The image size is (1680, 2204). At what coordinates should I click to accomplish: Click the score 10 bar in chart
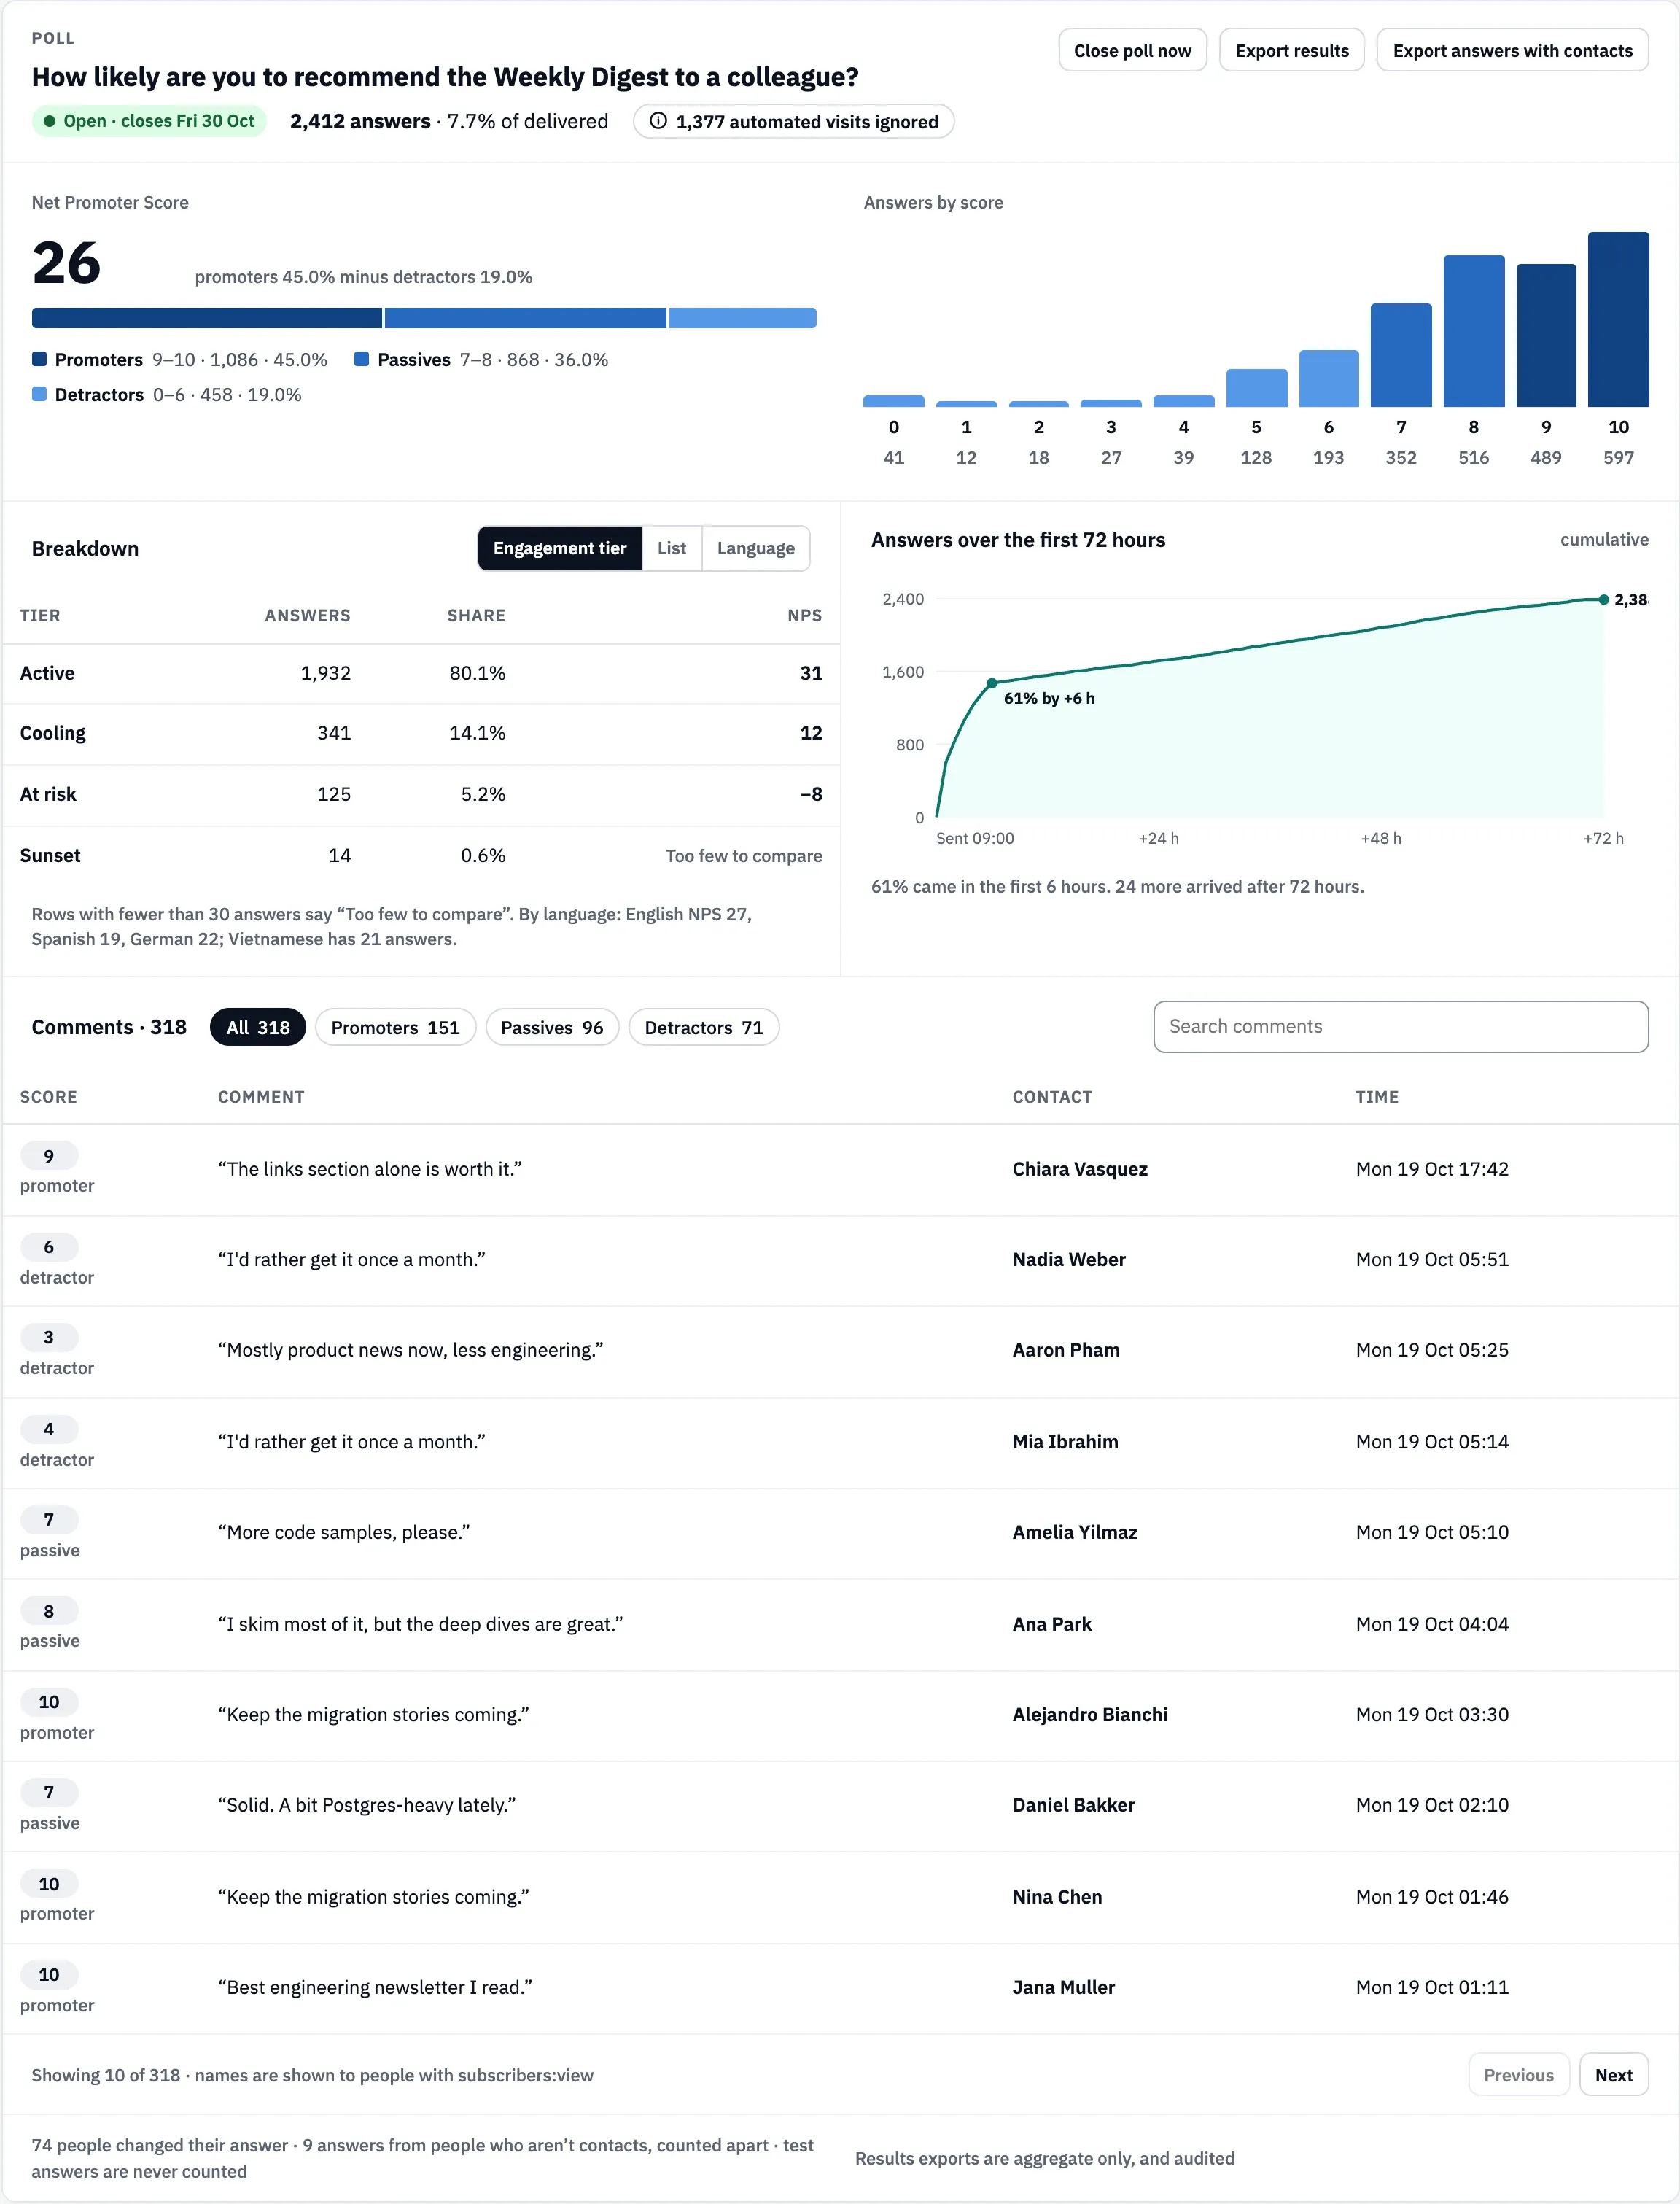pos(1618,319)
